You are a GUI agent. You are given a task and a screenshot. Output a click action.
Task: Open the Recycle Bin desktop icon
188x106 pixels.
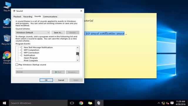click(6, 40)
